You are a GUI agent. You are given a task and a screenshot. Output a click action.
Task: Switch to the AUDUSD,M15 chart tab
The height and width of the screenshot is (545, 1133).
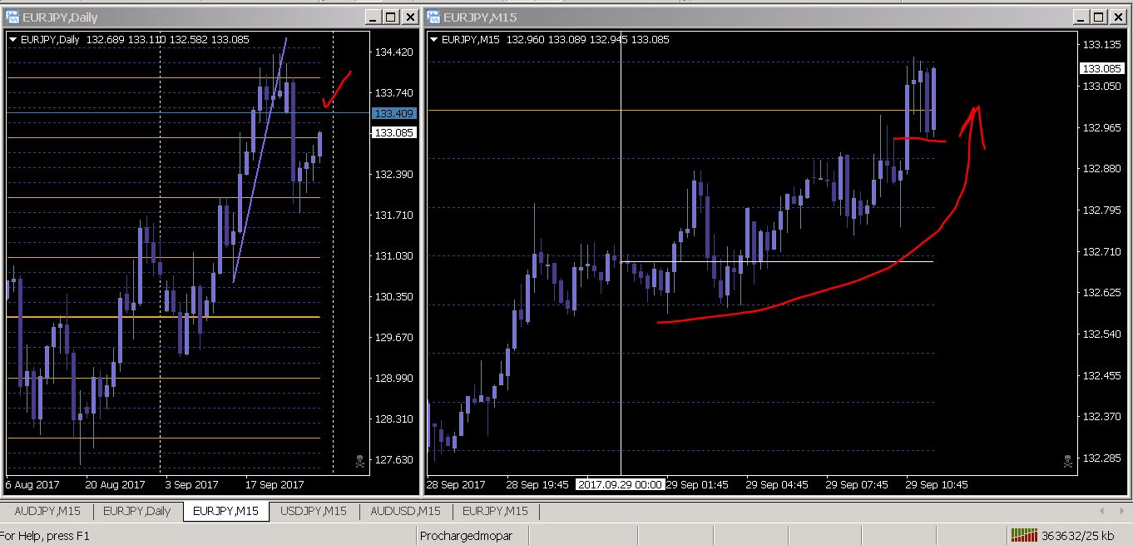point(405,511)
